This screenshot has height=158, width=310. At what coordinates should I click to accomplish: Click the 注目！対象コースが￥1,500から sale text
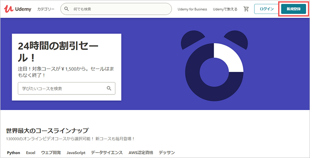point(66,72)
